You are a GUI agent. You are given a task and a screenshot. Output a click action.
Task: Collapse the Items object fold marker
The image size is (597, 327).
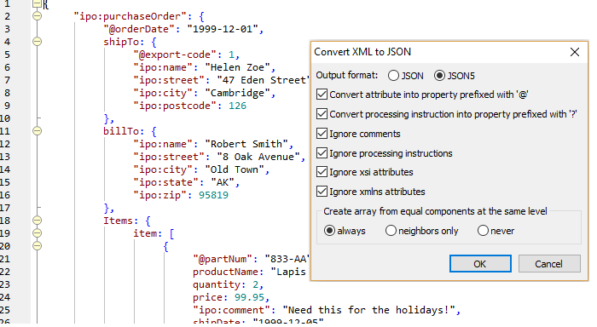coord(37,221)
